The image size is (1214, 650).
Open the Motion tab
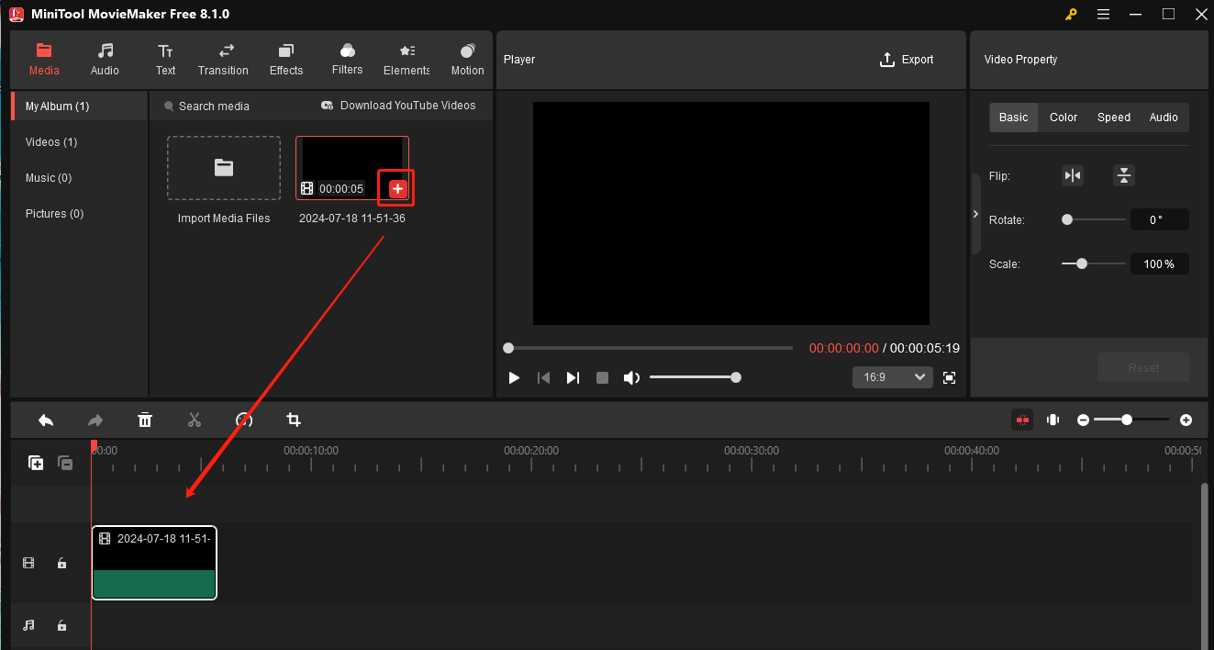point(467,60)
